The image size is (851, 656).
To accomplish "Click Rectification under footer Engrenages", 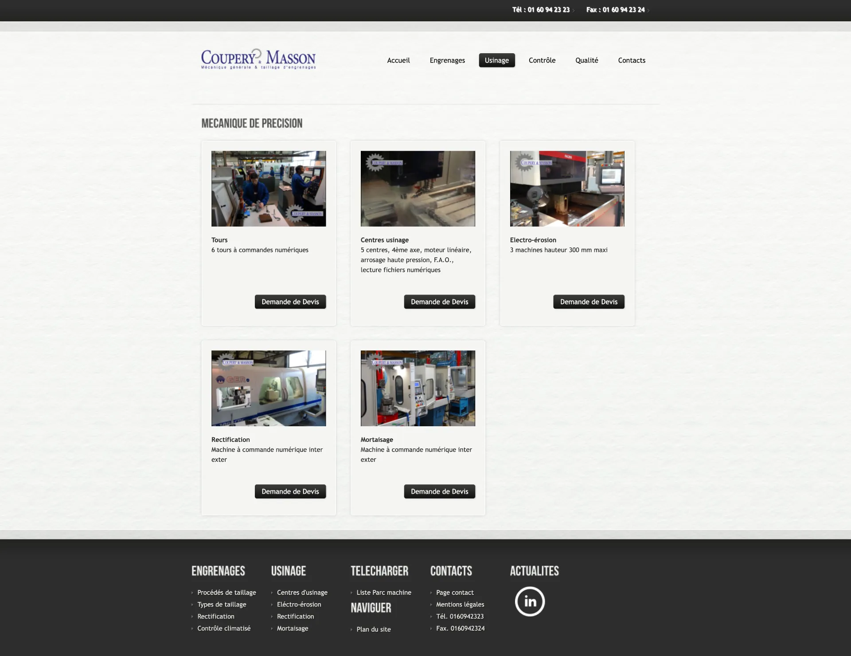I will click(216, 617).
